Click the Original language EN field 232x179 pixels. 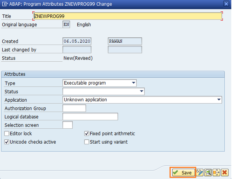coord(67,25)
